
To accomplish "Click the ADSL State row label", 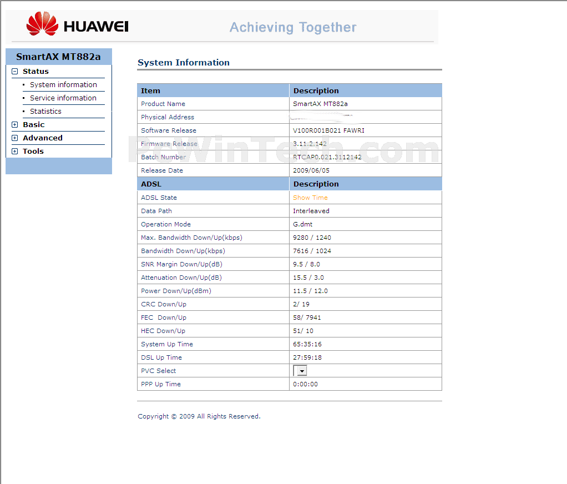I will [159, 198].
